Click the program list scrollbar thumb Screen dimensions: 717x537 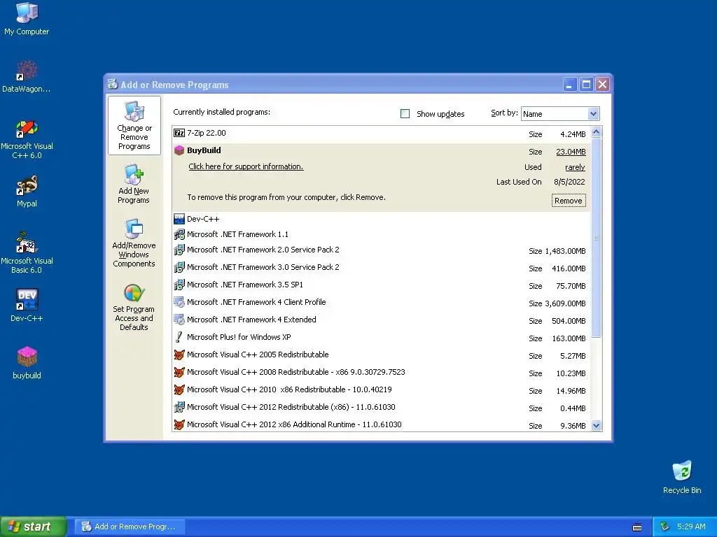[x=596, y=238]
